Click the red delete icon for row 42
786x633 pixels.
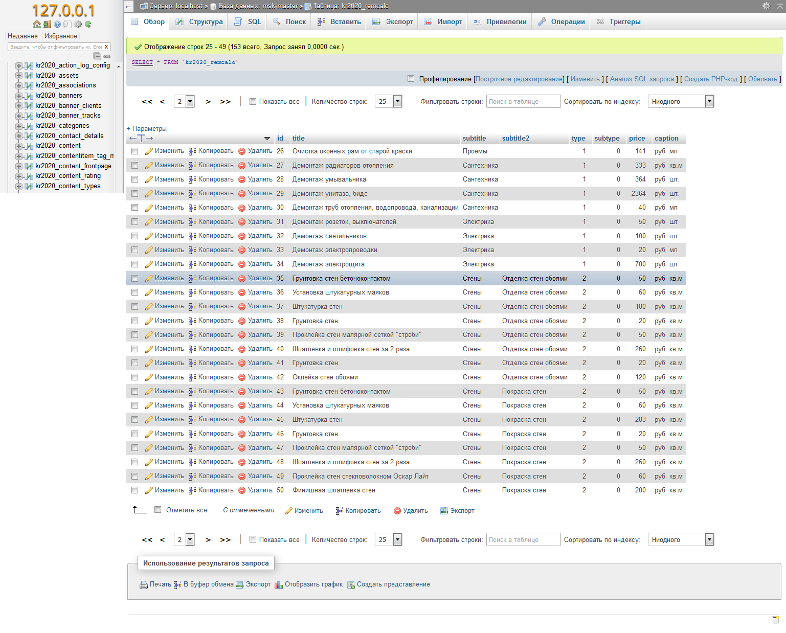point(242,377)
